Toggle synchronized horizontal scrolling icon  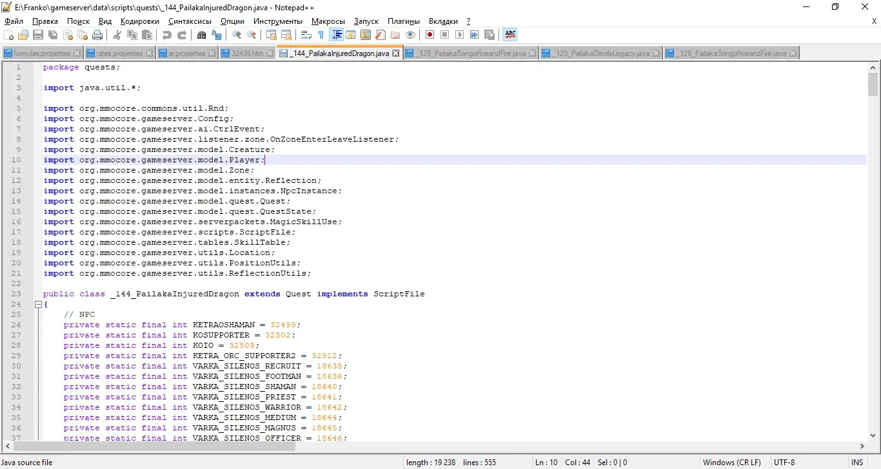[286, 35]
